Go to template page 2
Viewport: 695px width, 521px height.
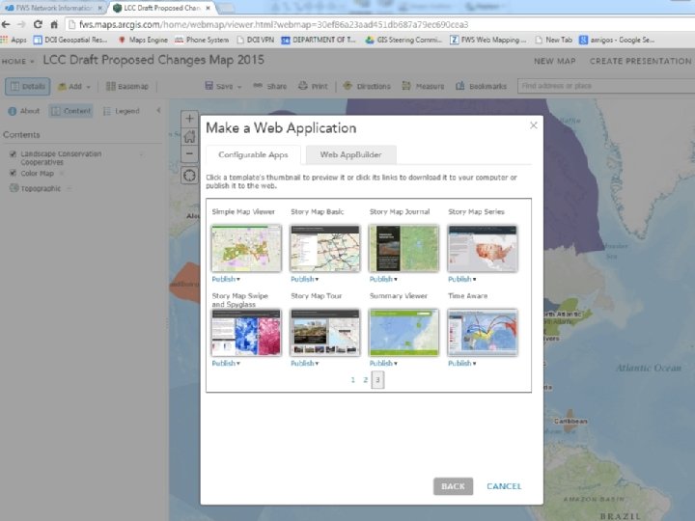(x=365, y=380)
